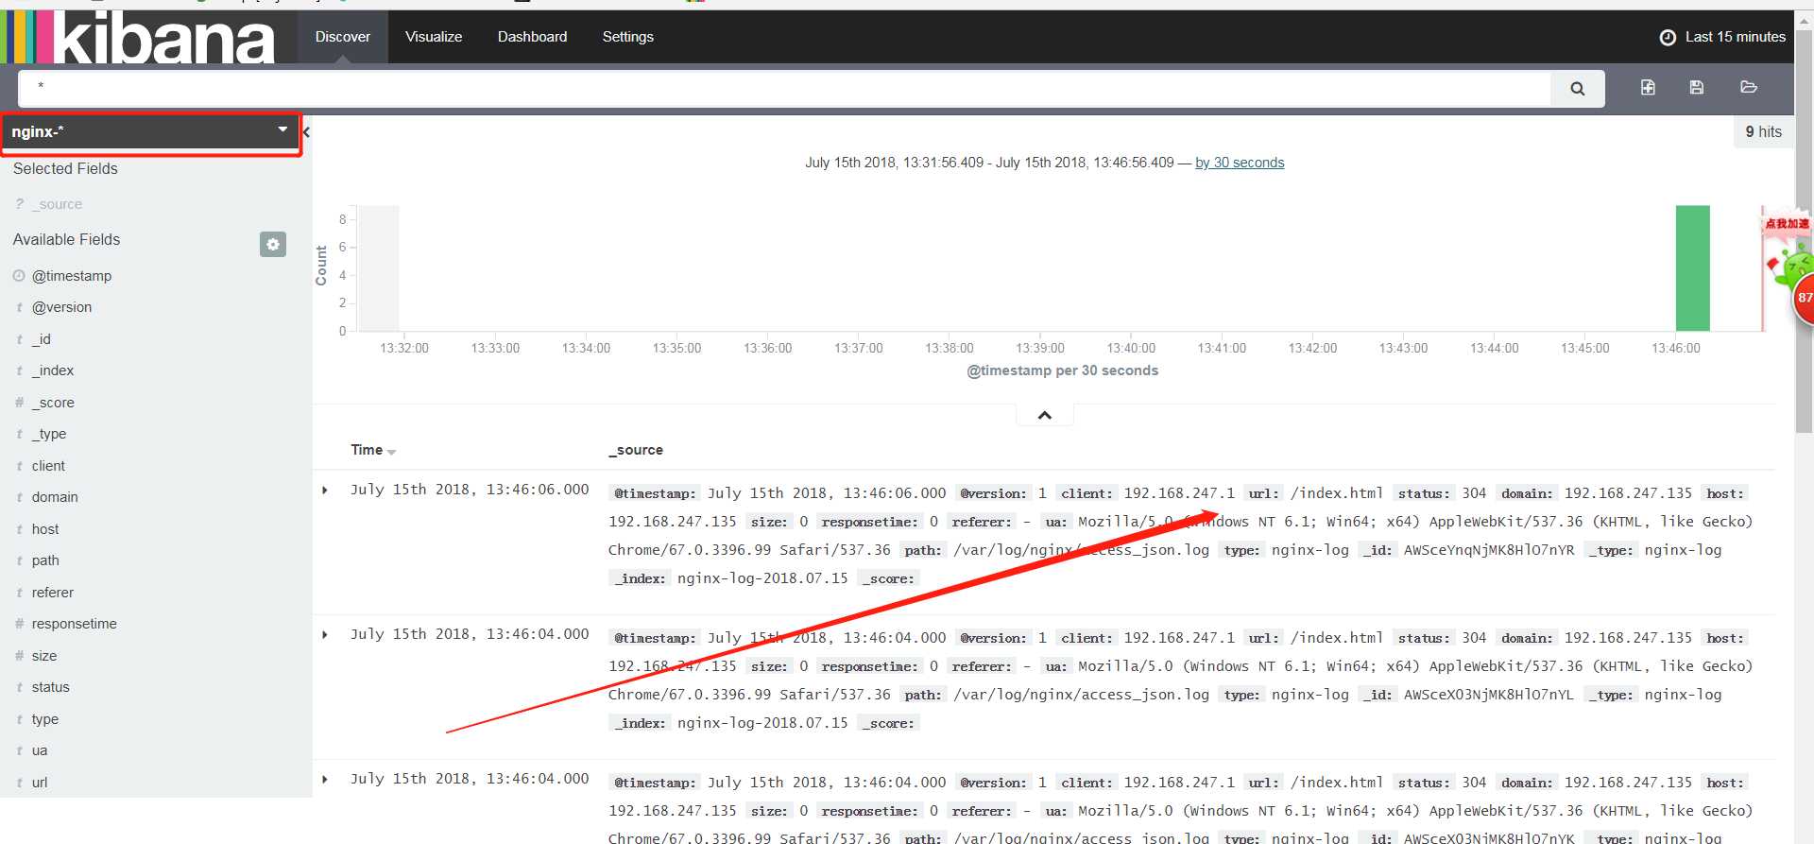Select the size field
Viewport: 1814px width, 844px height.
44,656
